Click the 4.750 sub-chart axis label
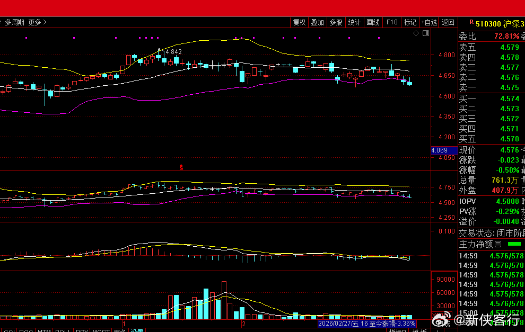This screenshot has height=332, width=525. coord(447,187)
